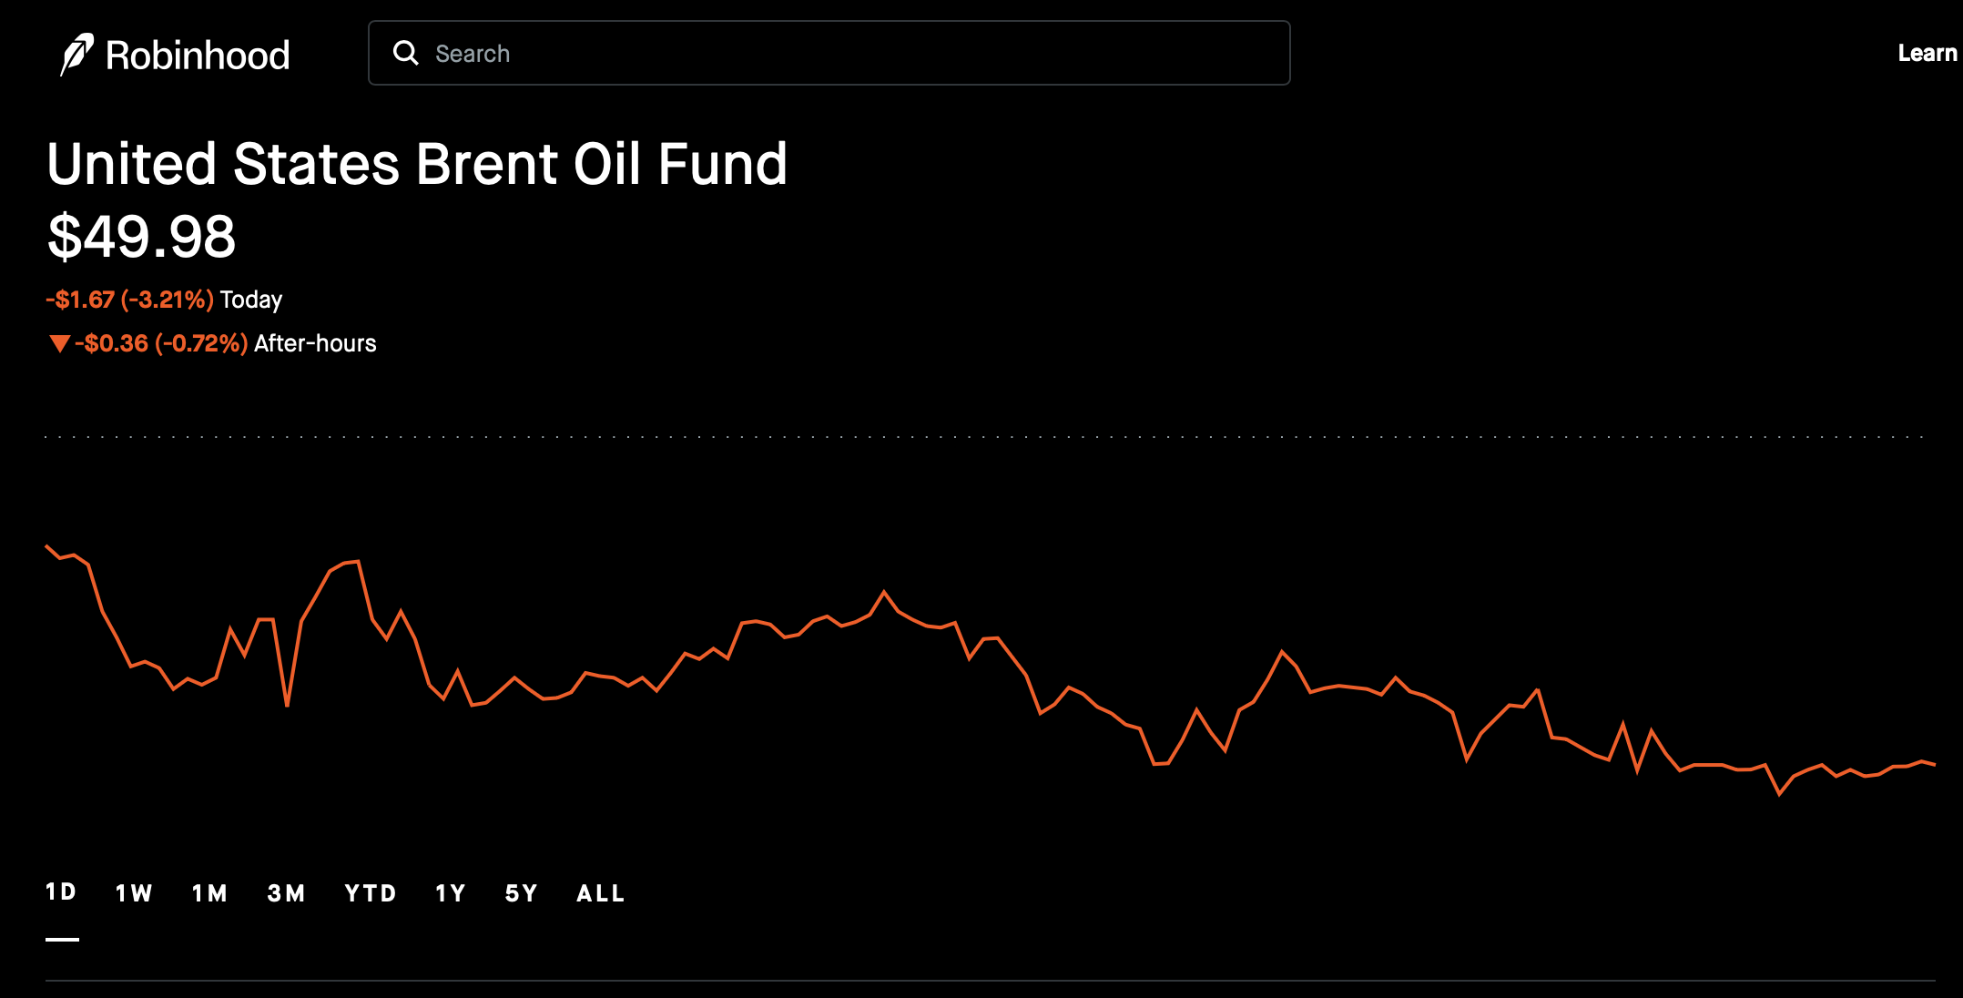Click the -$1.67 (-3.21%) Today change text

click(164, 300)
